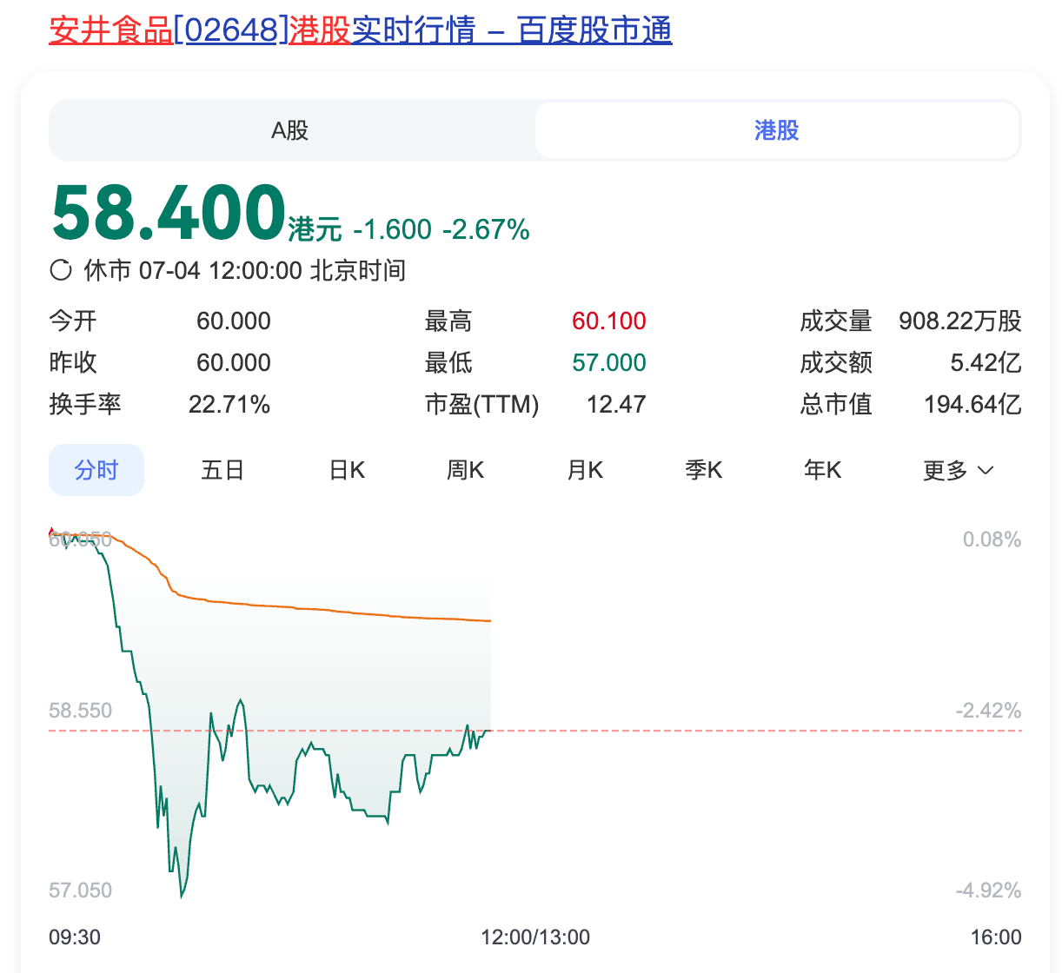Screen dimensions: 1062x973
Task: Select the 年K chart tab
Action: coord(822,470)
